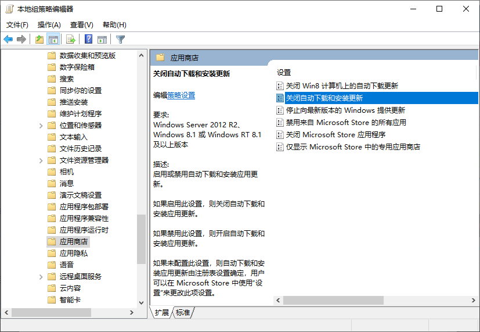
Task: Select the 应用程序运行时 folder
Action: 84,230
